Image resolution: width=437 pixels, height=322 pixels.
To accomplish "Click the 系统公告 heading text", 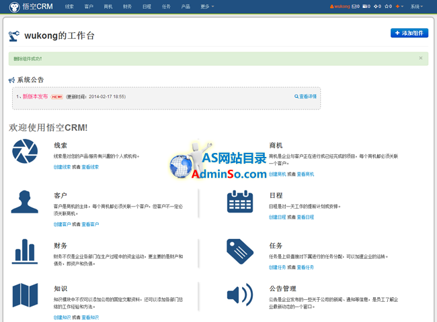I will coord(31,80).
